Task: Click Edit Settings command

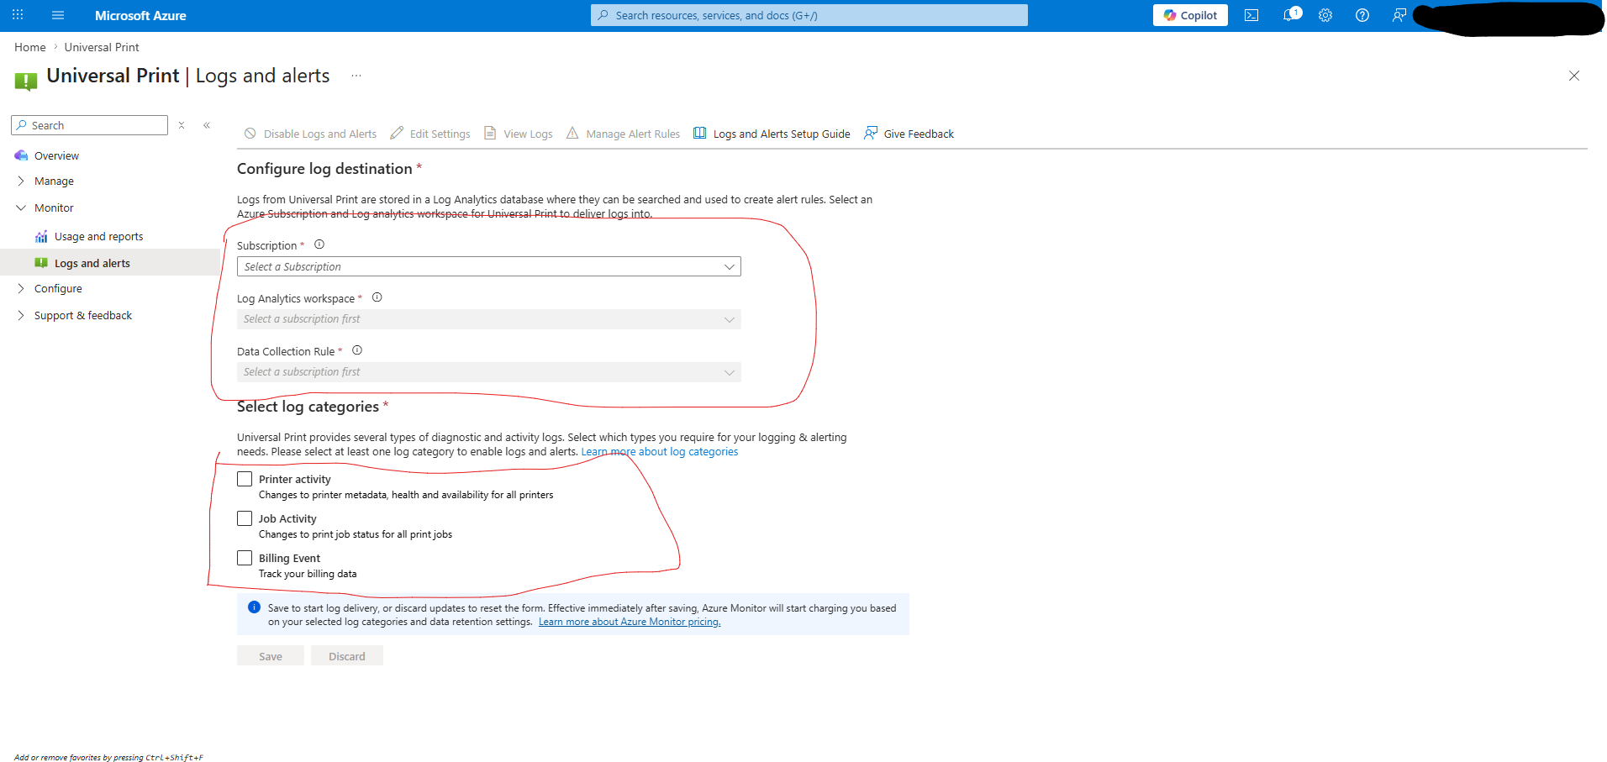Action: click(430, 134)
